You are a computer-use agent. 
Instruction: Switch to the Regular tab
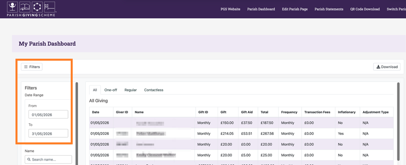(x=130, y=90)
